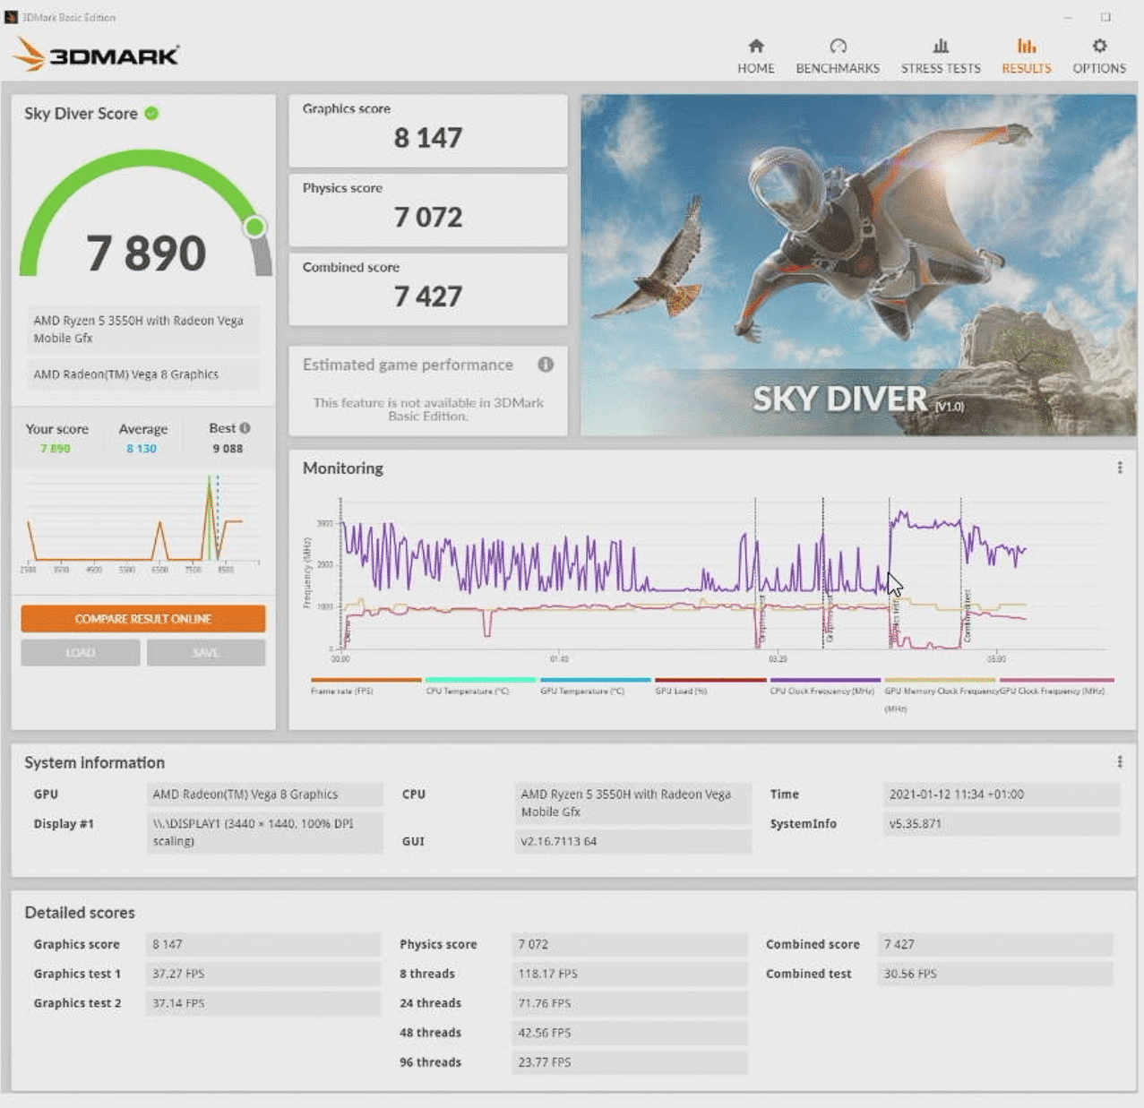Image resolution: width=1144 pixels, height=1108 pixels.
Task: Click the Best score 9 088
Action: 228,449
